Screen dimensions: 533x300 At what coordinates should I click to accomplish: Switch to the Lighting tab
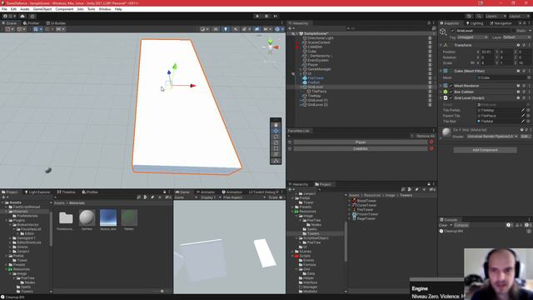[475, 23]
